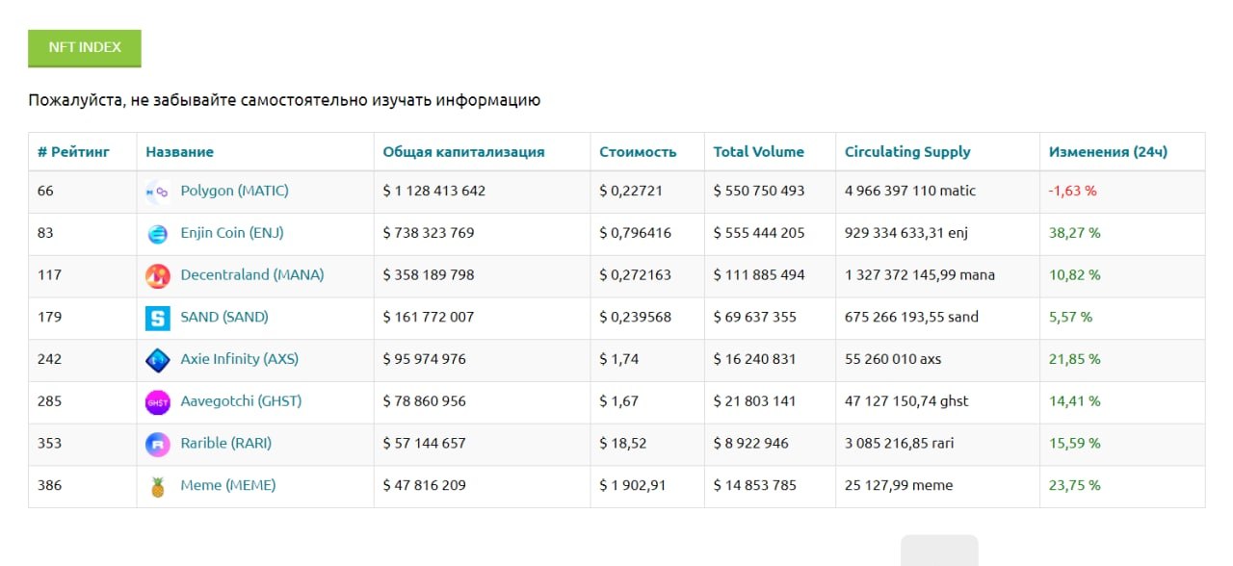Select the 10,82 % change value
Viewport: 1233px width, 566px height.
pyautogui.click(x=1074, y=274)
